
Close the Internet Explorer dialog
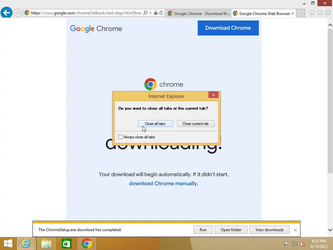213,95
